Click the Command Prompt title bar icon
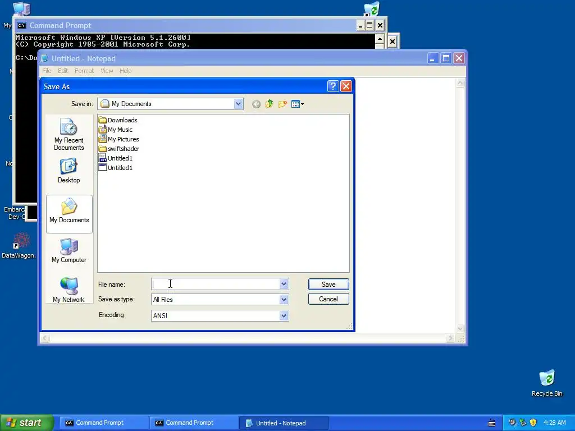This screenshot has width=575, height=431. [x=22, y=25]
